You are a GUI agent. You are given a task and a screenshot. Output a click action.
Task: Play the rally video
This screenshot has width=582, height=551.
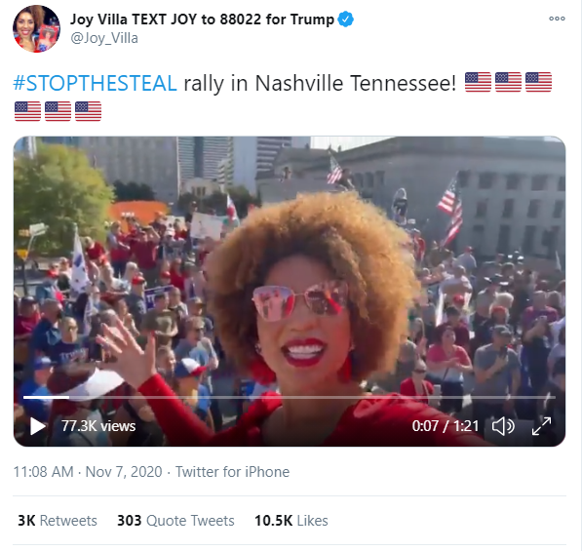[37, 426]
